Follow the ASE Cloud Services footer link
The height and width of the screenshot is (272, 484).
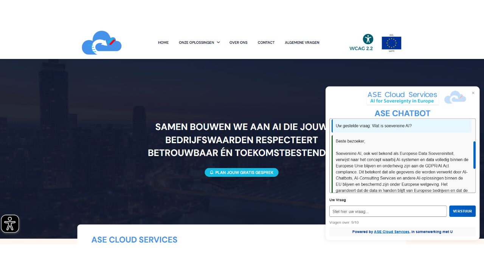[391, 232]
